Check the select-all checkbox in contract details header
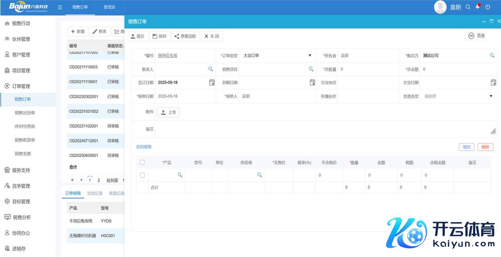Screen dimensions: 501x257 [x=142, y=162]
